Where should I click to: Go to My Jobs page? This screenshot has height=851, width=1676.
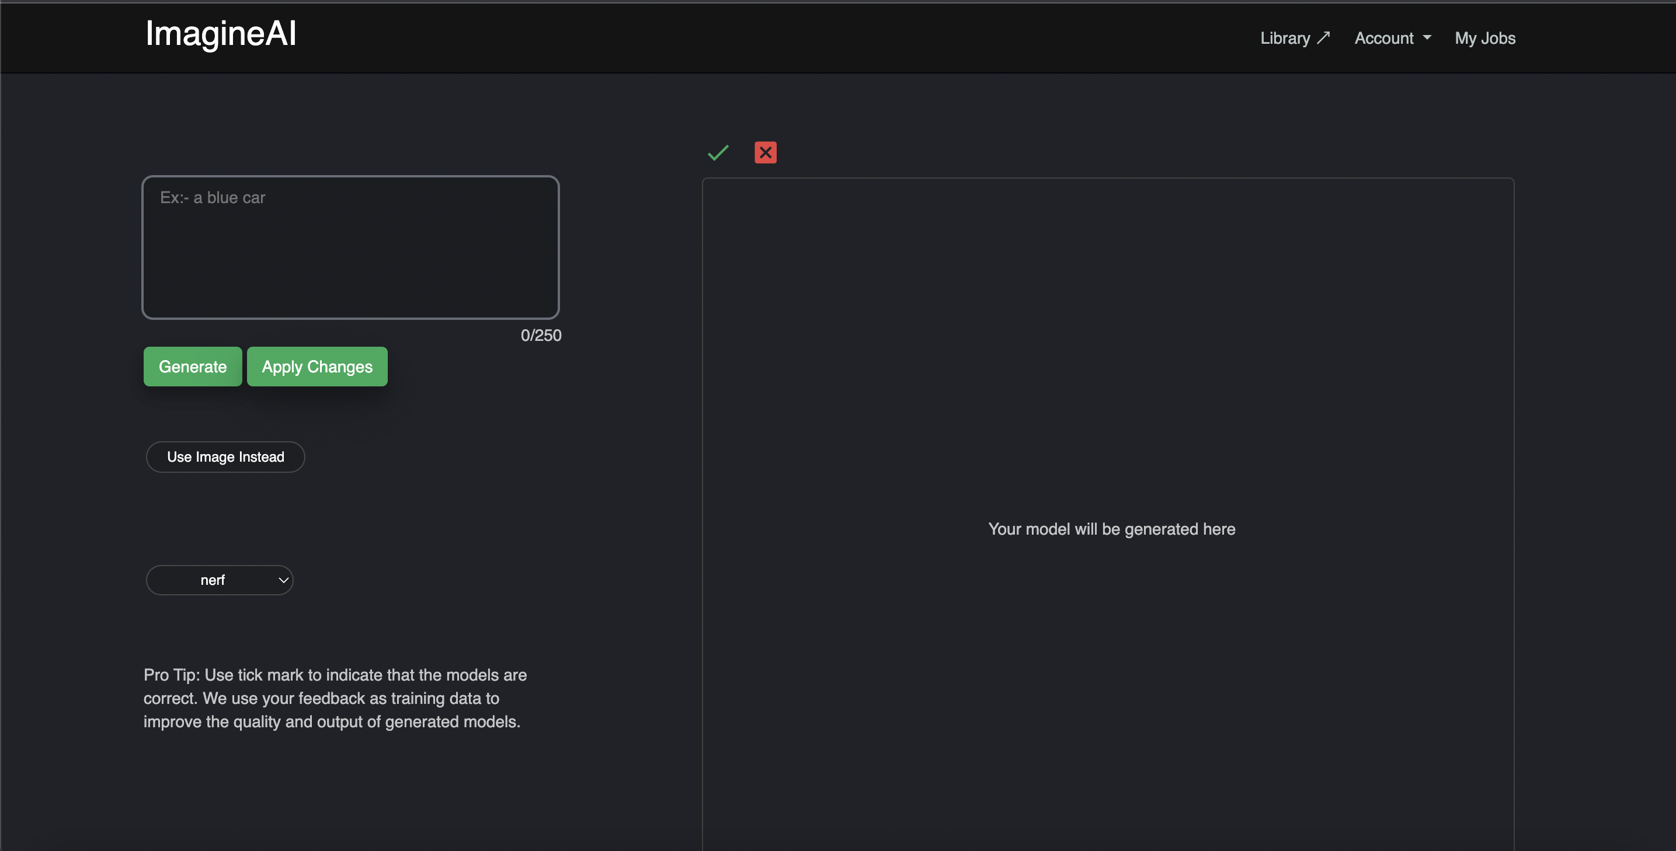point(1484,39)
